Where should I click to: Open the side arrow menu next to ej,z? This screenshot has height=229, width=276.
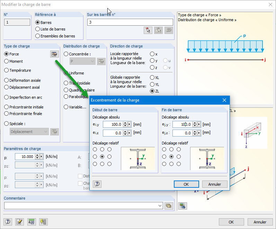[199, 133]
